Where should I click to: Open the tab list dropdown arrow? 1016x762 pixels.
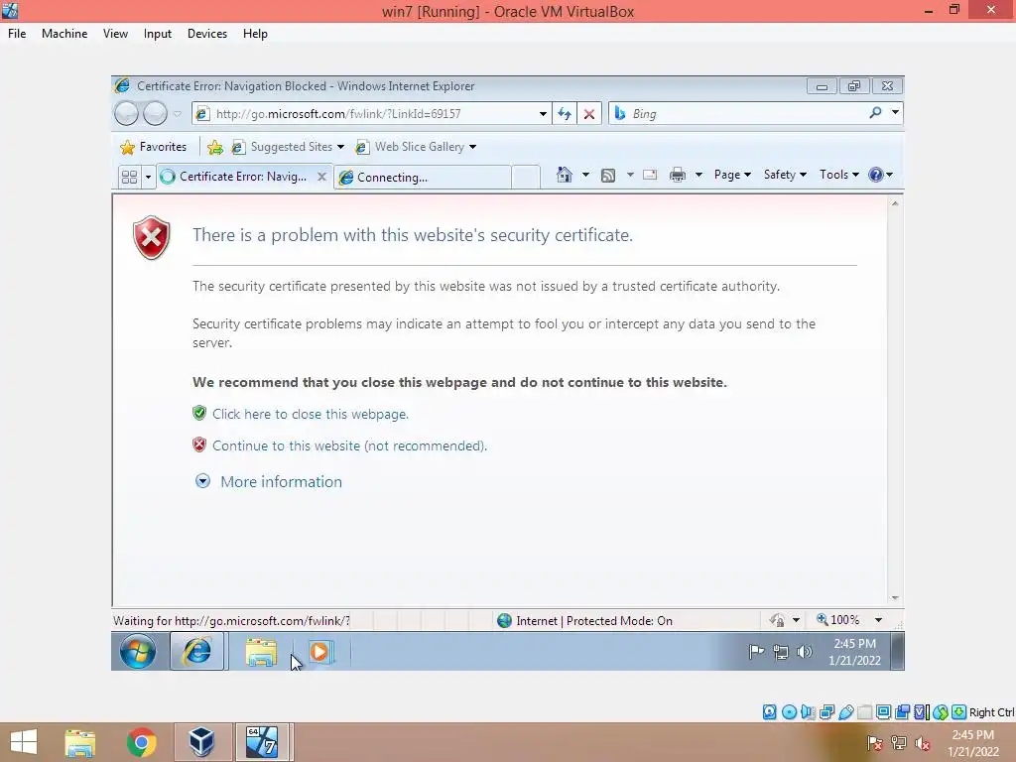148,177
